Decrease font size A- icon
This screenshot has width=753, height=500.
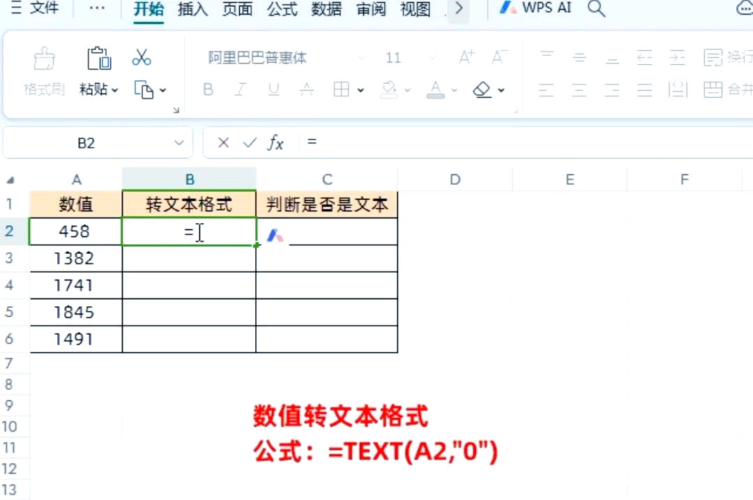coord(499,57)
